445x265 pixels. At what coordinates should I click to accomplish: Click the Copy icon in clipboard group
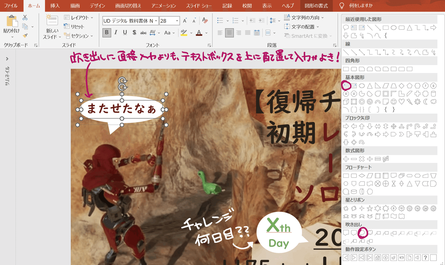click(25, 26)
